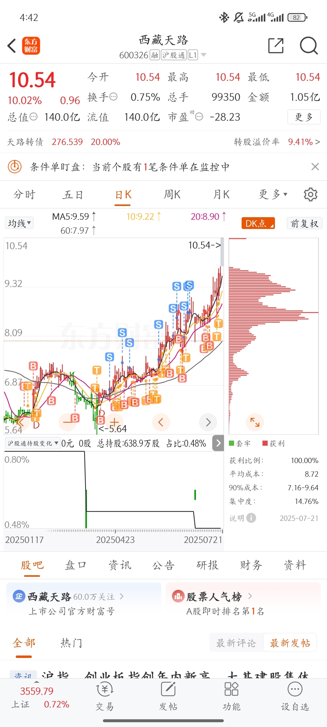Open the 研报 tab
The image size is (327, 727).
(207, 565)
